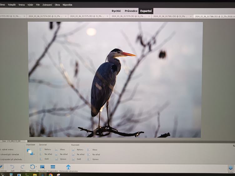The image size is (235, 176).
Task: Click Zarovnat Nahoru align top
Action: tap(45, 149)
